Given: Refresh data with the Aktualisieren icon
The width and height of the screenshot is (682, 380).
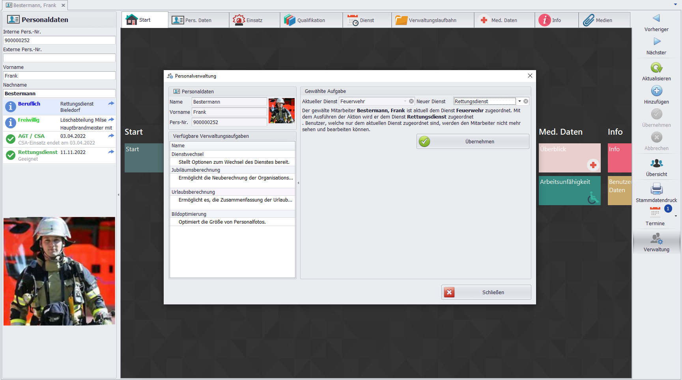Looking at the screenshot, I should (x=656, y=68).
